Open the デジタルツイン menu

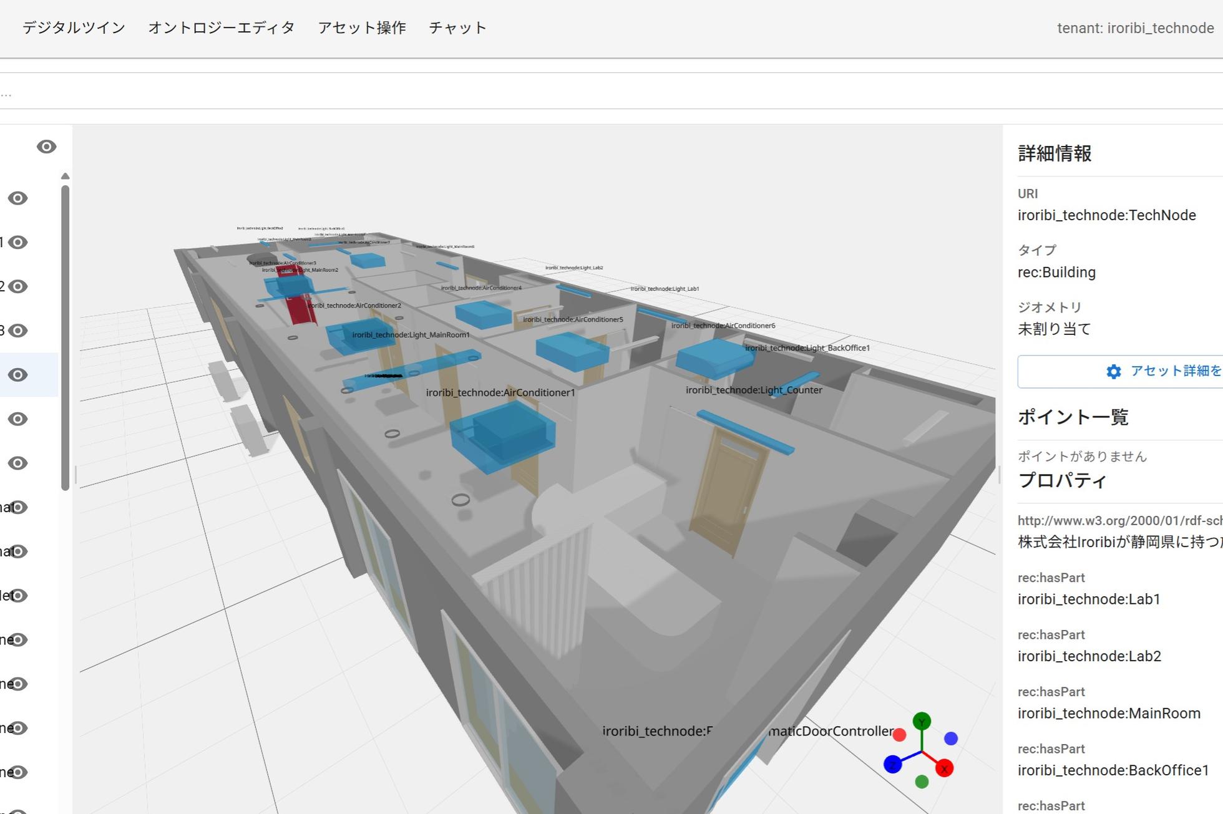(x=74, y=28)
